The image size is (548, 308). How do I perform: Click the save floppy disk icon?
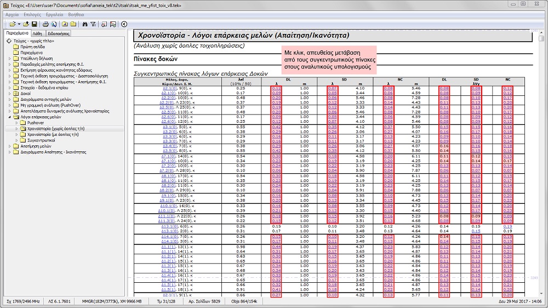(x=34, y=24)
